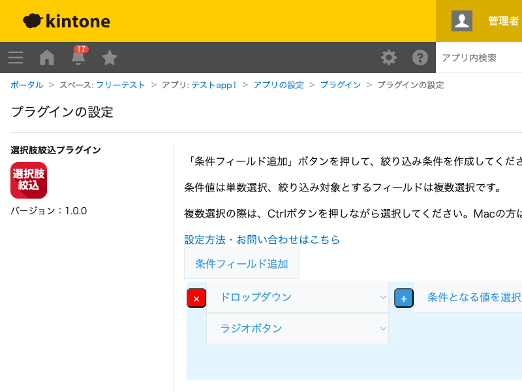Open the テストapp1 breadcrumb link

coord(214,85)
